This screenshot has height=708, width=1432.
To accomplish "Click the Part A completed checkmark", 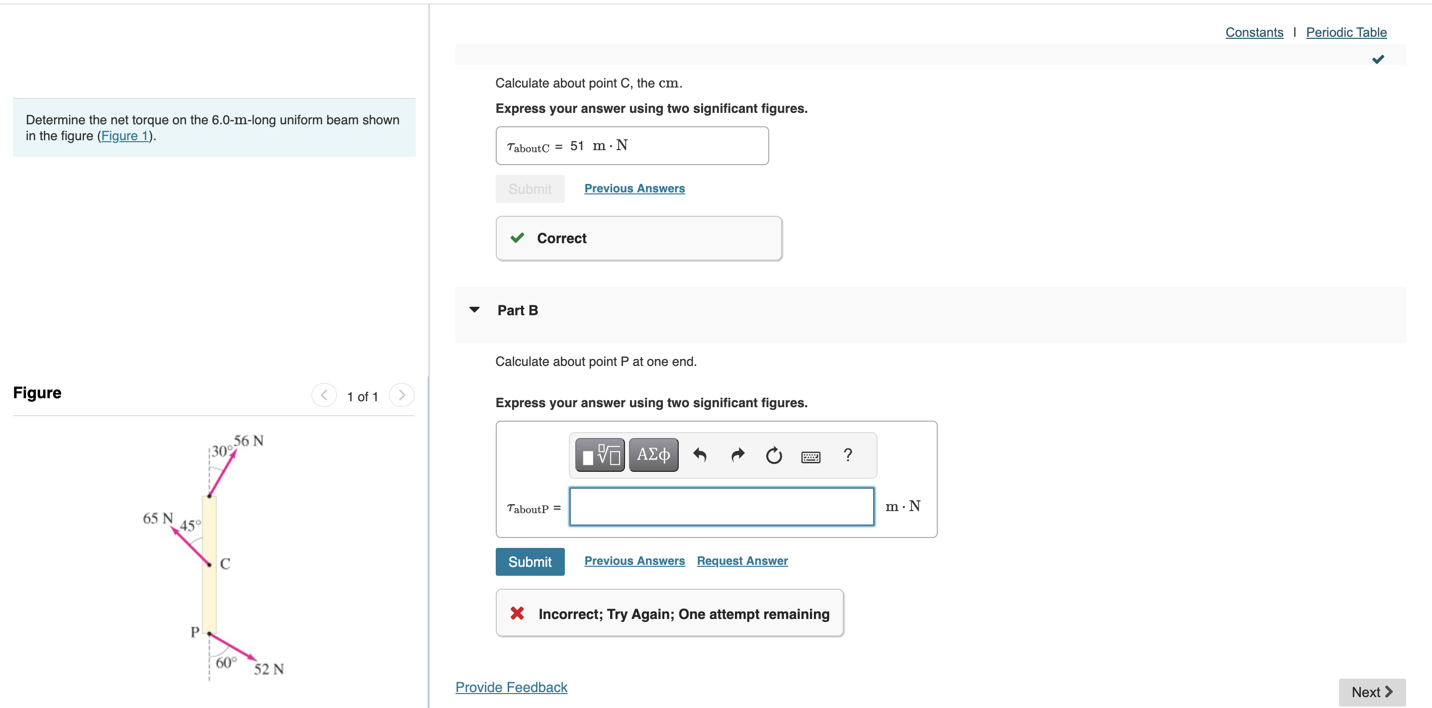I will point(1377,60).
